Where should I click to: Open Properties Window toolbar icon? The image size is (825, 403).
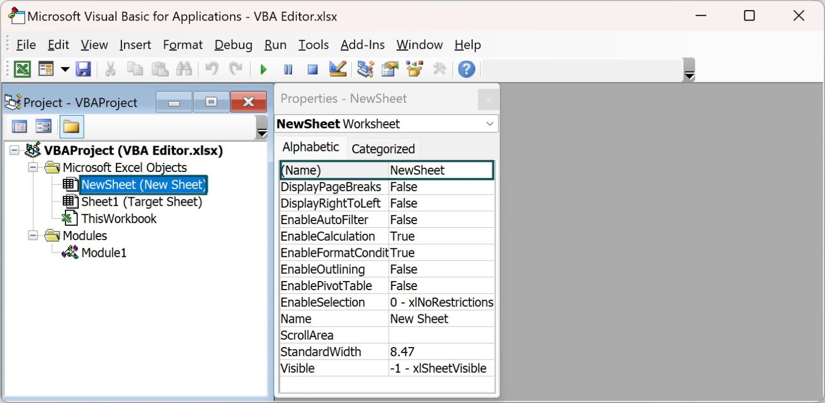point(390,69)
